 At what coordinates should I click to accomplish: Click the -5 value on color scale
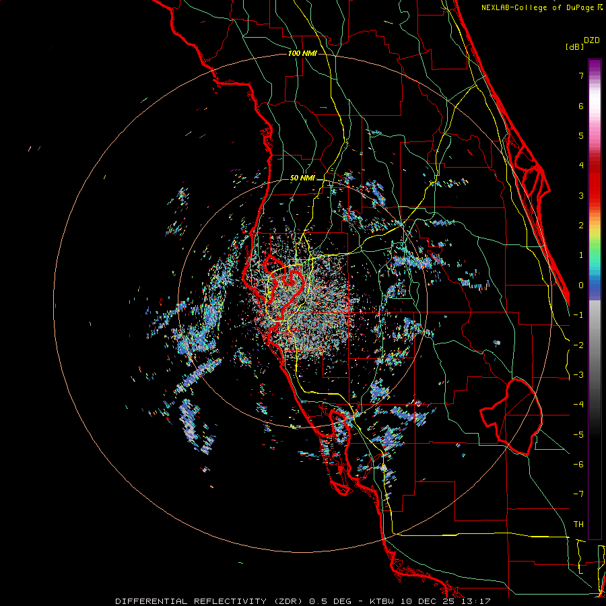click(x=578, y=435)
